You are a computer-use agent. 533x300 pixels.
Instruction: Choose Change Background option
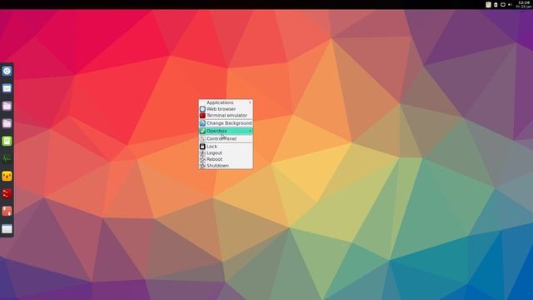[x=226, y=123]
